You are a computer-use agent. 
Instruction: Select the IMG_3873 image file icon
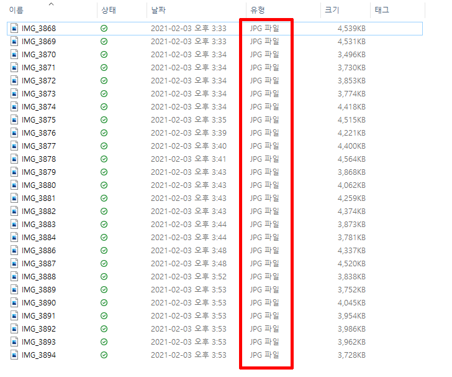[x=14, y=93]
